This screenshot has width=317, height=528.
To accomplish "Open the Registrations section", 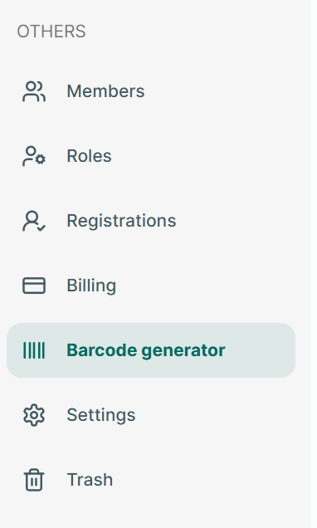I will pos(151,221).
